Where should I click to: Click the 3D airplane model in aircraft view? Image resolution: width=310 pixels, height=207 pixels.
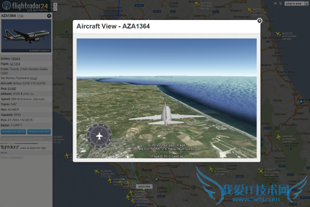click(x=167, y=115)
